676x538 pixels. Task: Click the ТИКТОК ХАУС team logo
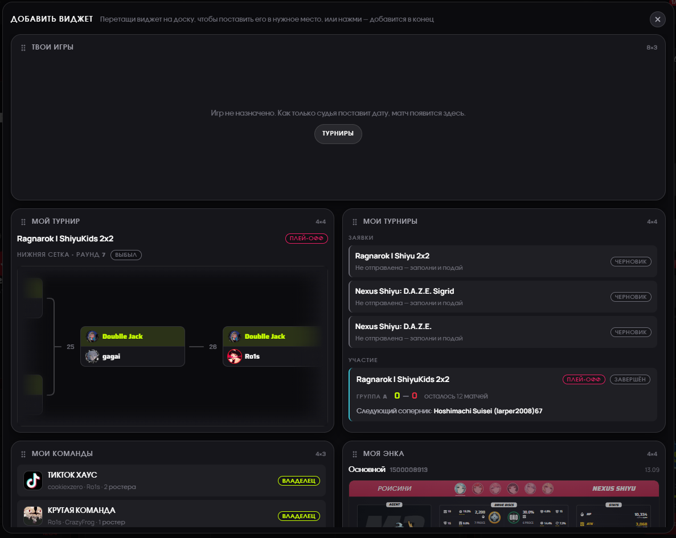[33, 480]
